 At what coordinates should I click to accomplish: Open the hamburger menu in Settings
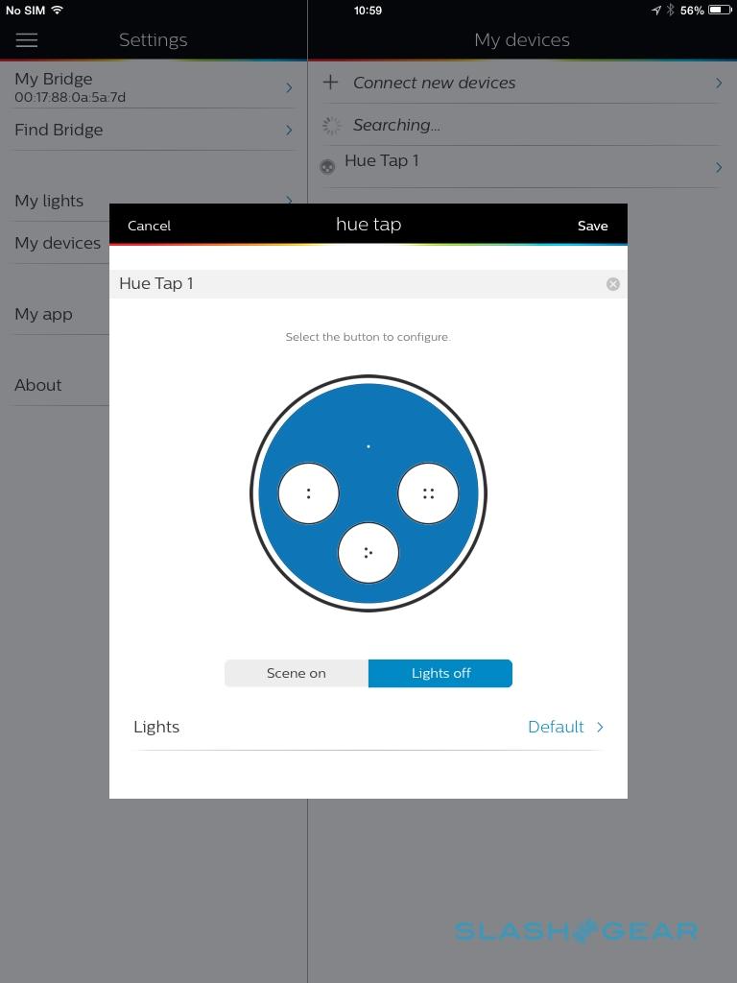tap(26, 40)
